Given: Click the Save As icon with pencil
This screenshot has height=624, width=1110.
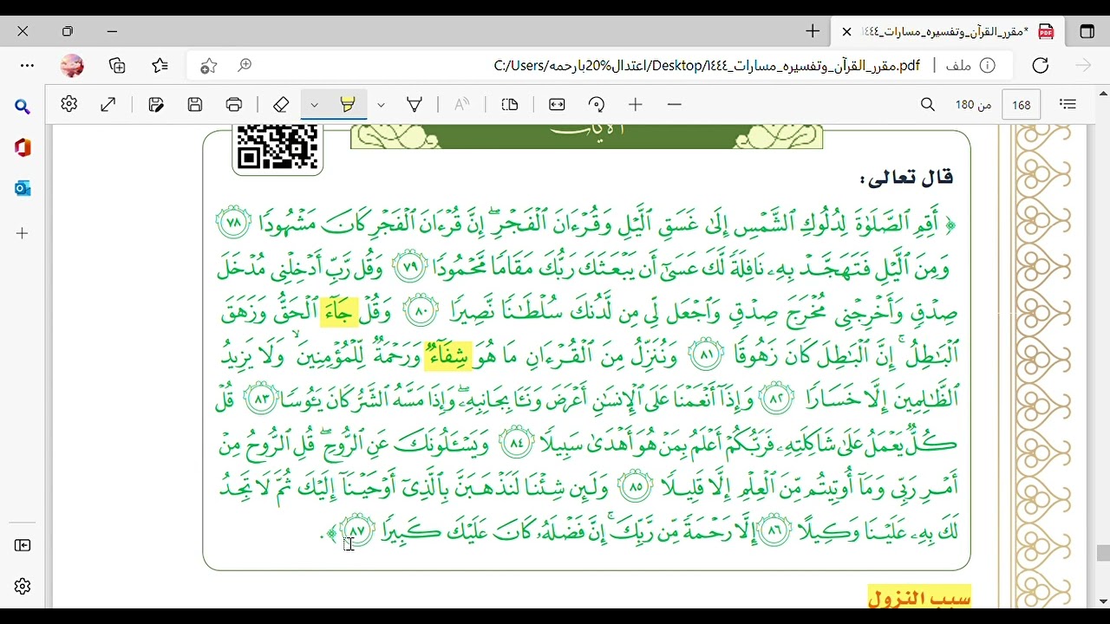Looking at the screenshot, I should (156, 104).
